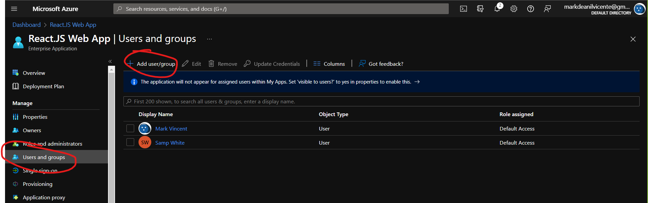The image size is (648, 203).
Task: Open Owners under Manage
Action: (32, 130)
